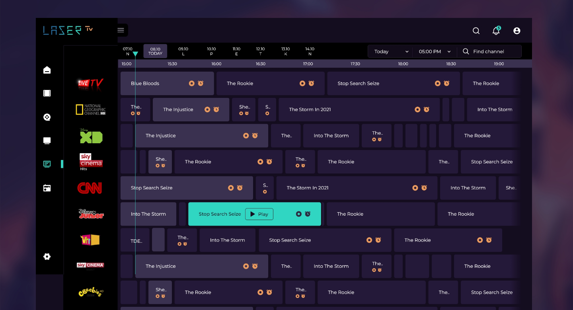Open the radio icon in the sidebar
573x310 pixels.
point(47,188)
